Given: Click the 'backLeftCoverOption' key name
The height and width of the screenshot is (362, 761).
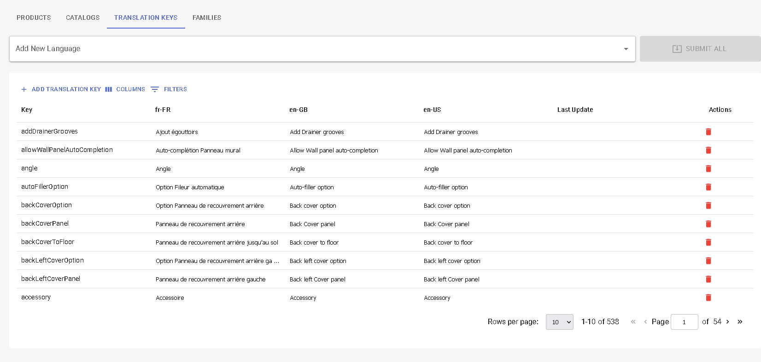Looking at the screenshot, I should point(53,260).
